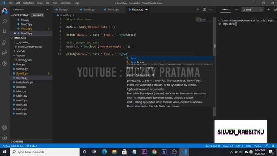Open the Search view in activity bar
Viewport: 277px width, 156px height.
pos(5,21)
